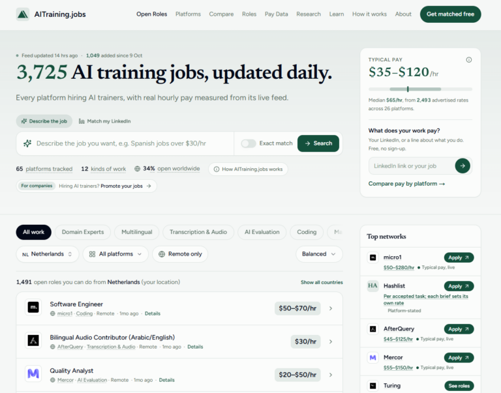Toggle the Exact match switch
Viewport: 501px width, 393px height.
(x=249, y=143)
